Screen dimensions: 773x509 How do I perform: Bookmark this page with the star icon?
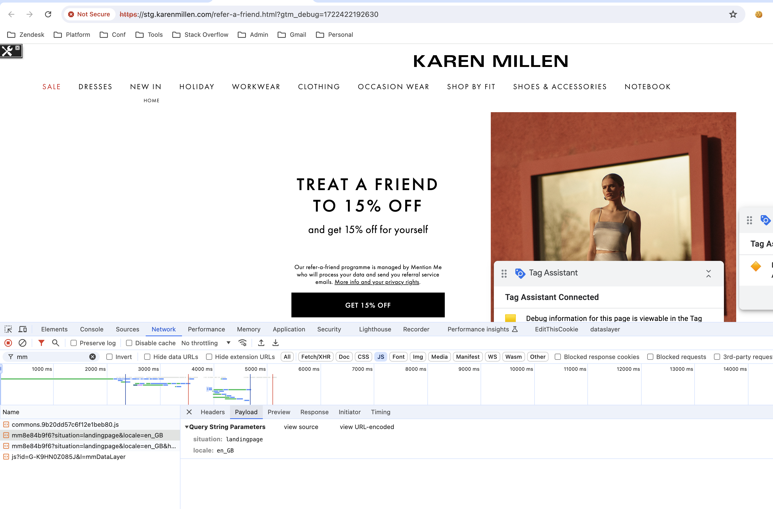pos(733,14)
